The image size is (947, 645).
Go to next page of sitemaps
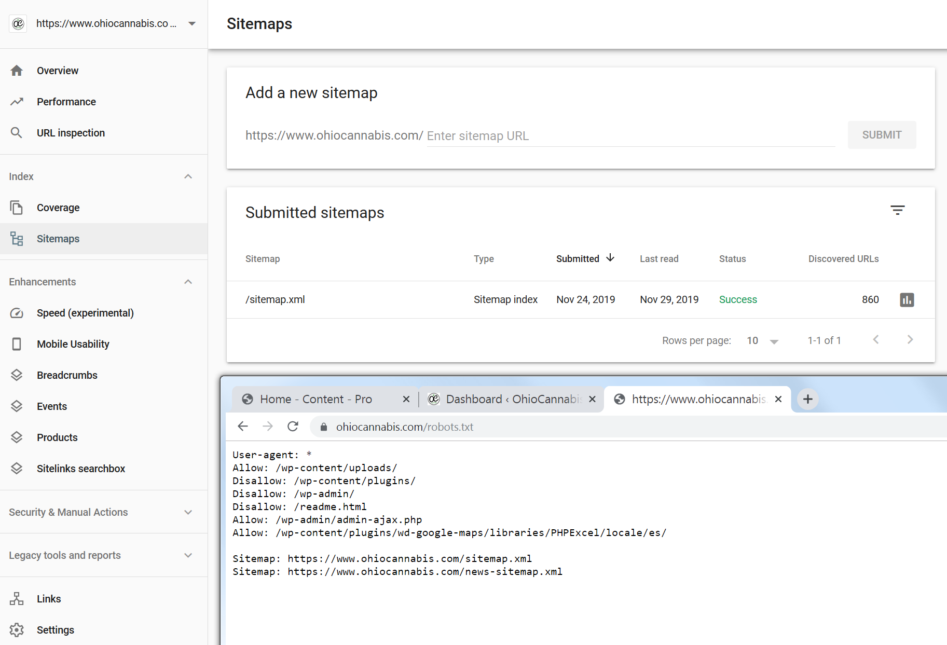click(910, 339)
